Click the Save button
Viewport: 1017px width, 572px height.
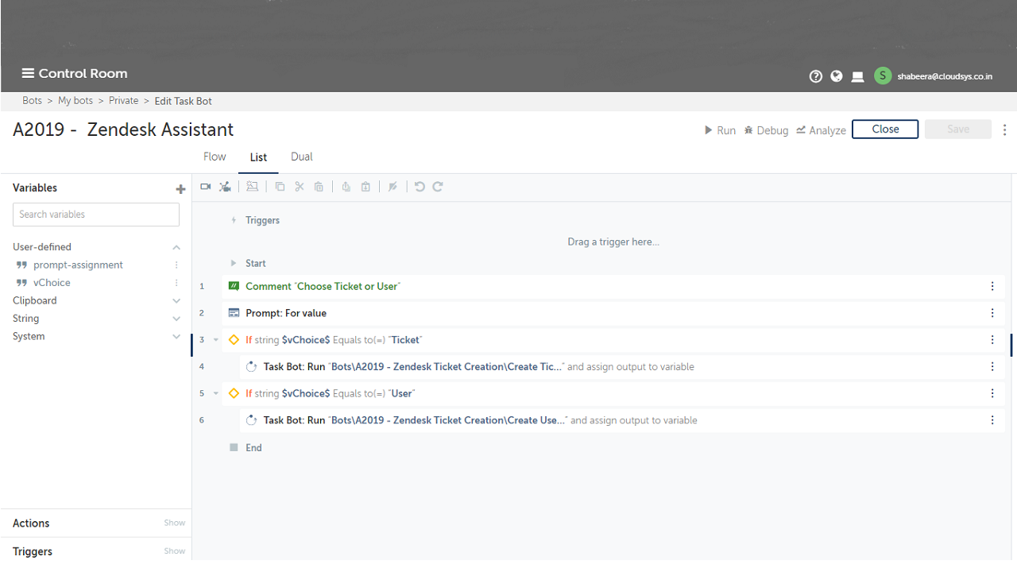tap(958, 129)
